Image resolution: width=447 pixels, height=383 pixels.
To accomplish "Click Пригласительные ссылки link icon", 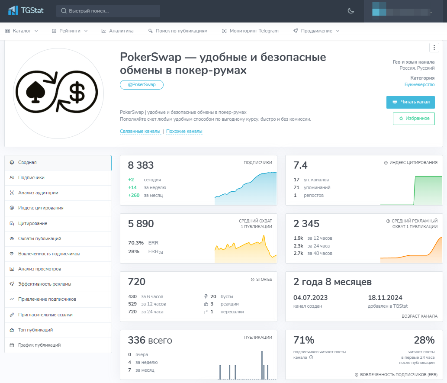I will coord(12,315).
